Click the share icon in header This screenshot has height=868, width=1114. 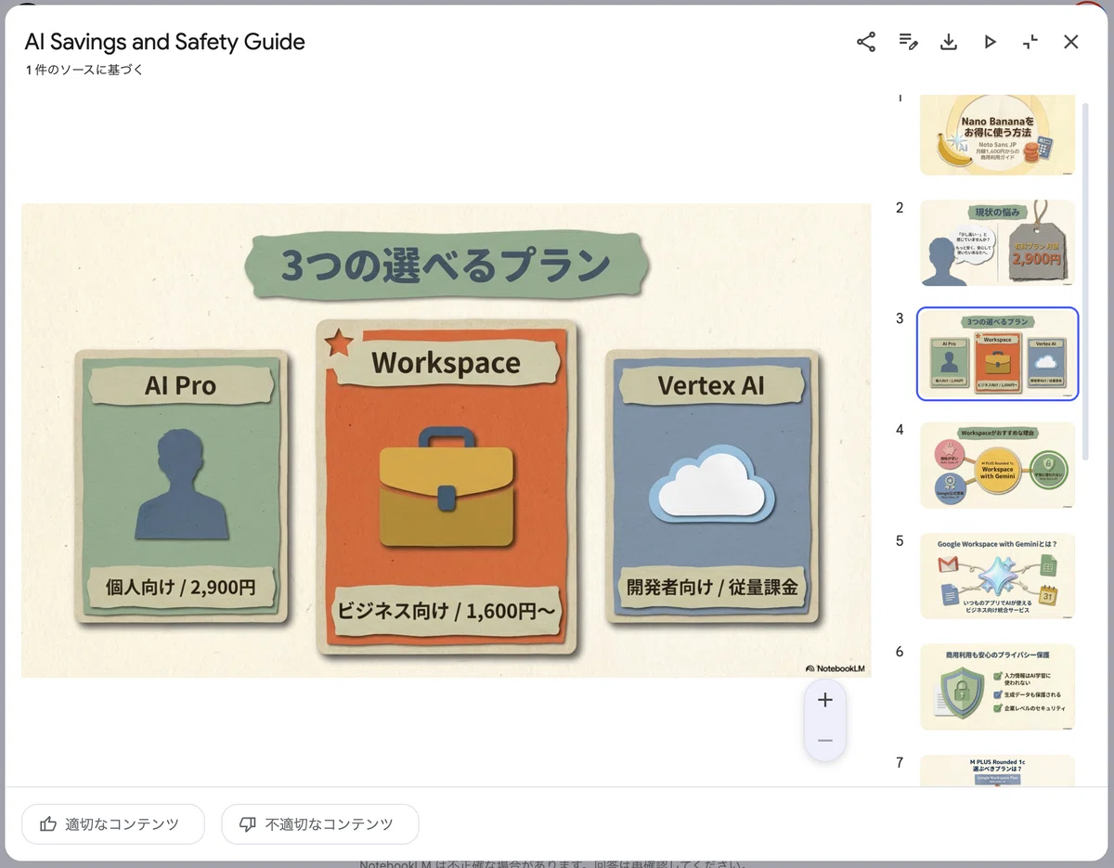pos(866,42)
